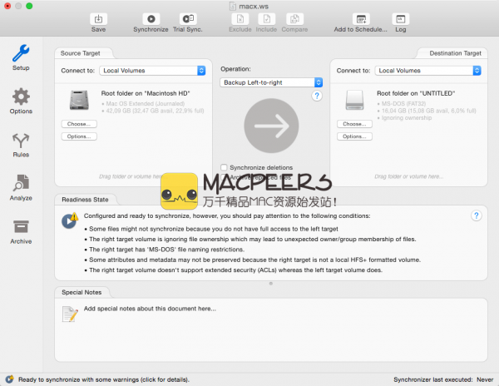Enable Synchronize deletions checkbox
Screen dimensions: 499x386
[x=224, y=167]
